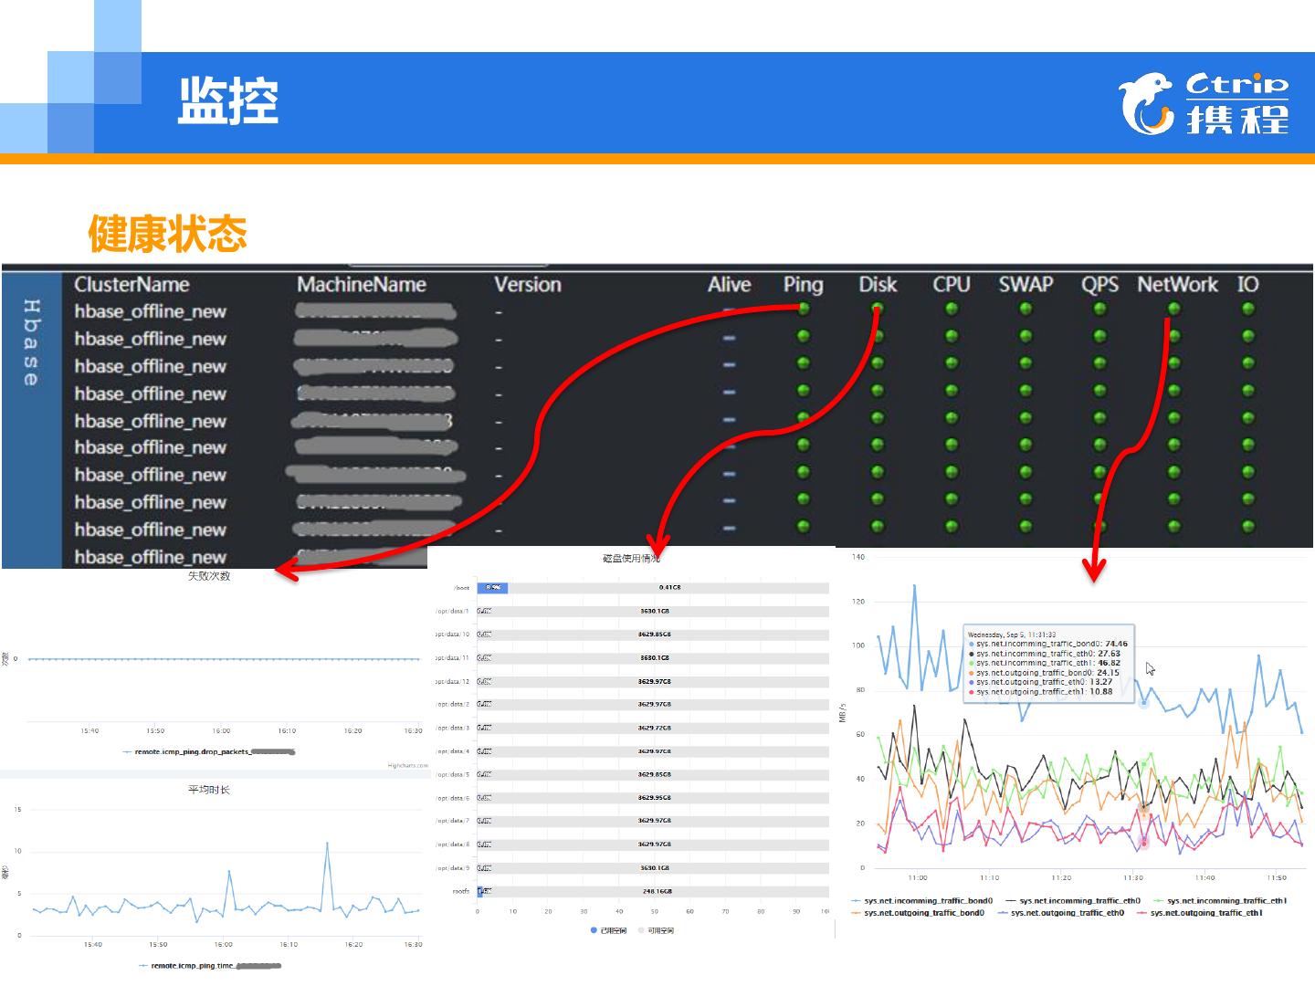Click the 健康状态 section heading
1315x986 pixels.
(x=168, y=234)
